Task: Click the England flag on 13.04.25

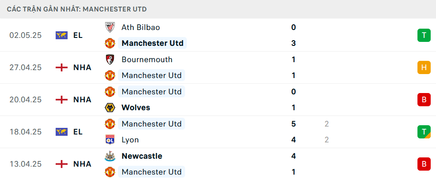Action: tap(61, 164)
